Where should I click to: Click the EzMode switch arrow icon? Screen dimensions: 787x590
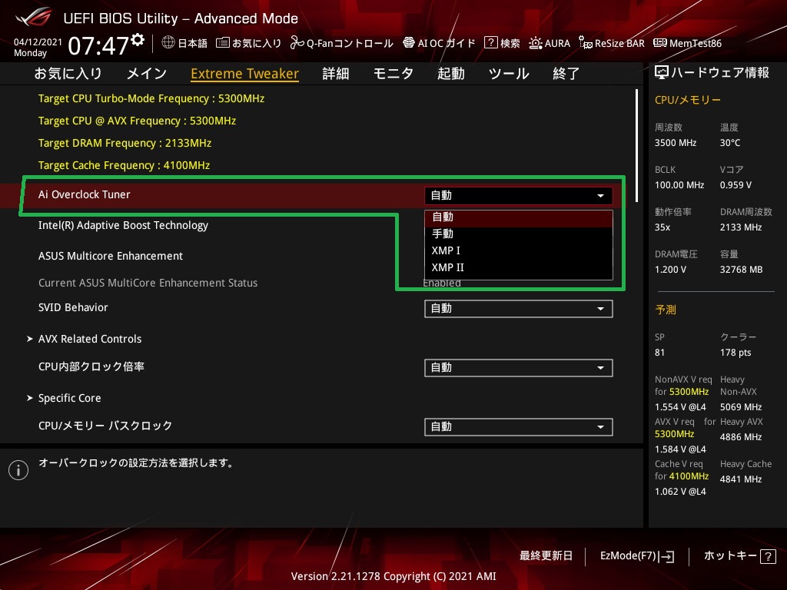tap(668, 556)
